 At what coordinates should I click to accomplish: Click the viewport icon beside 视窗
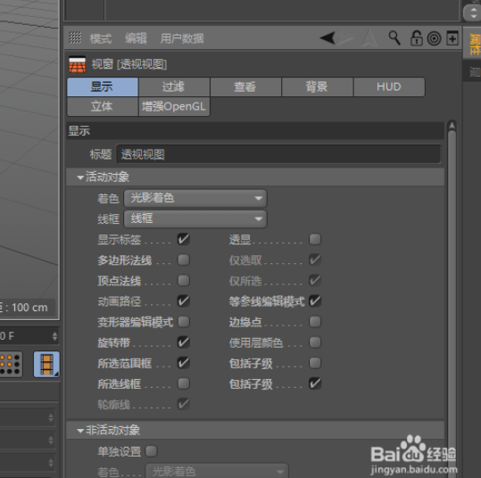[78, 64]
